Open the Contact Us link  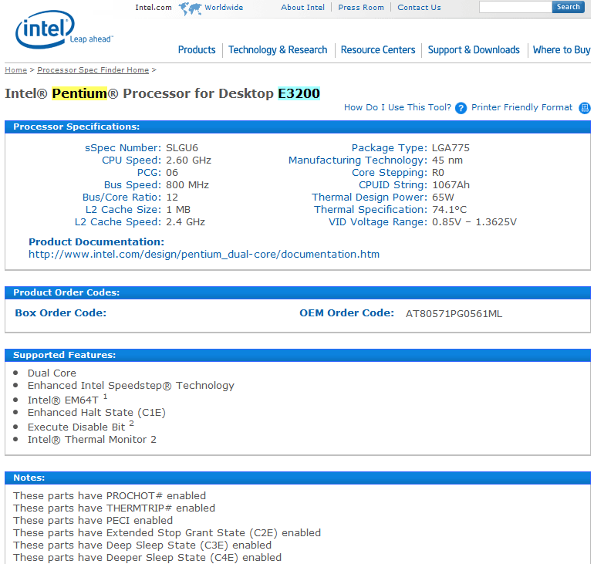(419, 8)
